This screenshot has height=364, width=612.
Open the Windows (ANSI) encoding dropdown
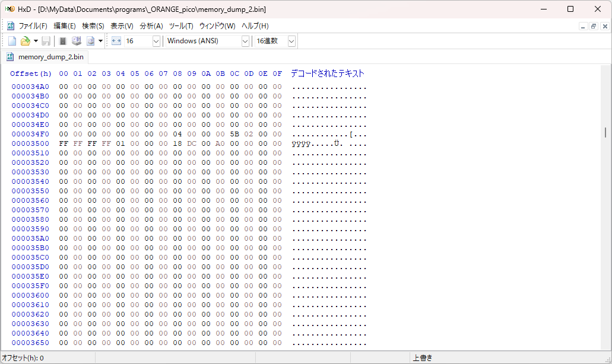(x=245, y=41)
